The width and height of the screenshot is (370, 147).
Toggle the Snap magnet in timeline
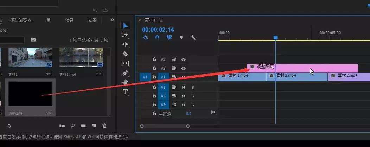point(157,37)
